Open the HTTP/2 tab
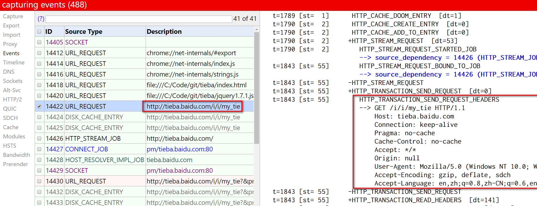 click(x=12, y=100)
